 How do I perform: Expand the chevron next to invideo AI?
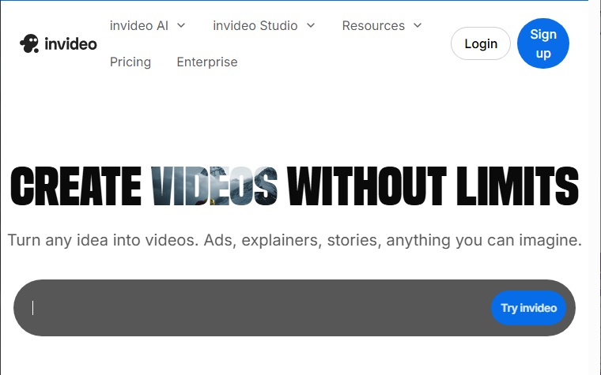coord(181,25)
